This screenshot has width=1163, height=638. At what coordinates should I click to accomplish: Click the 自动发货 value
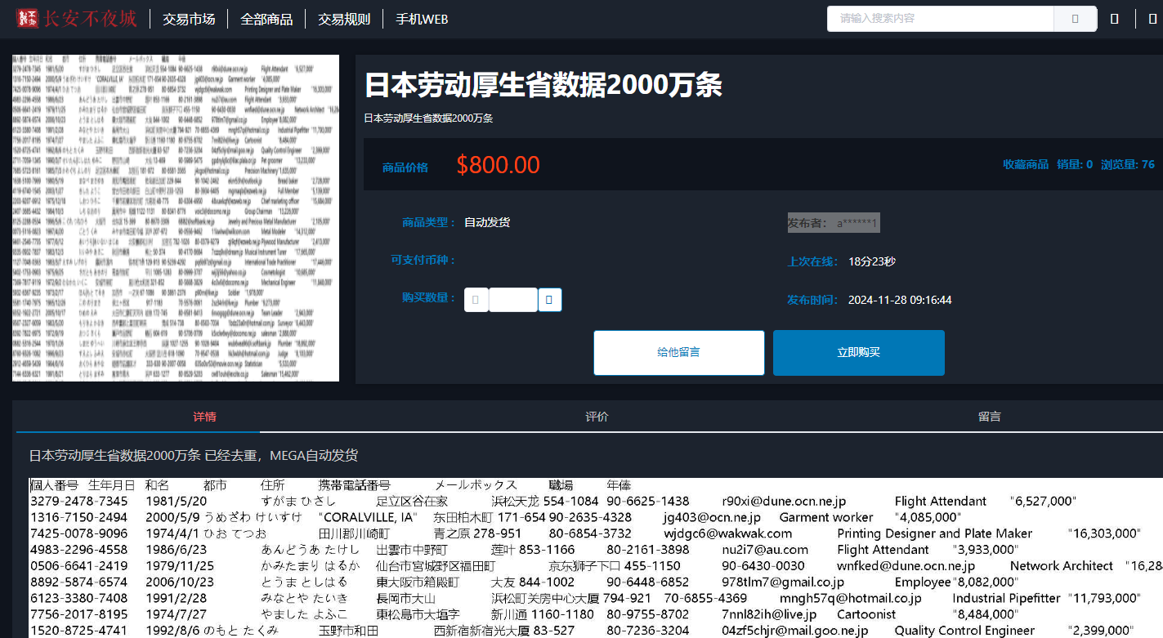click(x=487, y=222)
